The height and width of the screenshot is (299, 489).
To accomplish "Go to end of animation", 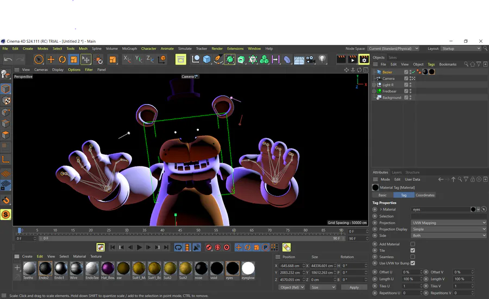I will (166, 248).
